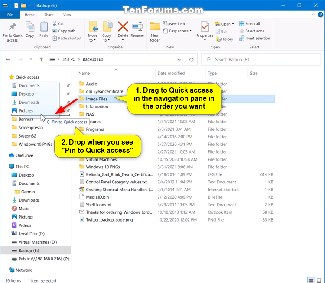Click Copy path in Clipboard group
Viewport: 325px width, 283px height.
64,31
